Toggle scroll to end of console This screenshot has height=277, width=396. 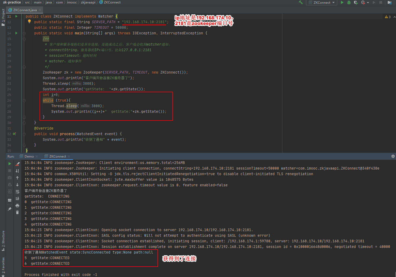[17, 198]
